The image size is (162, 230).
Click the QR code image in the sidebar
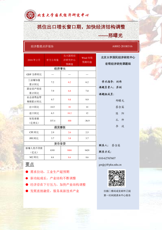pyautogui.click(x=117, y=178)
